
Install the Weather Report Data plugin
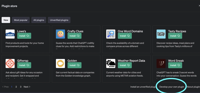tap(125, 65)
